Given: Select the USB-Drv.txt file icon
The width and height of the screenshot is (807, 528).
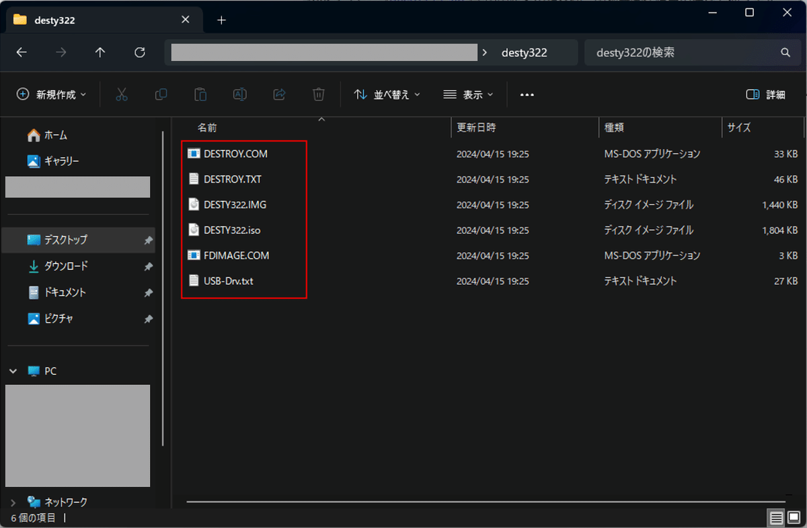Looking at the screenshot, I should tap(194, 281).
